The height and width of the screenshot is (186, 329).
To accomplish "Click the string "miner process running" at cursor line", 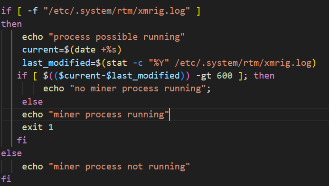I will (x=109, y=115).
